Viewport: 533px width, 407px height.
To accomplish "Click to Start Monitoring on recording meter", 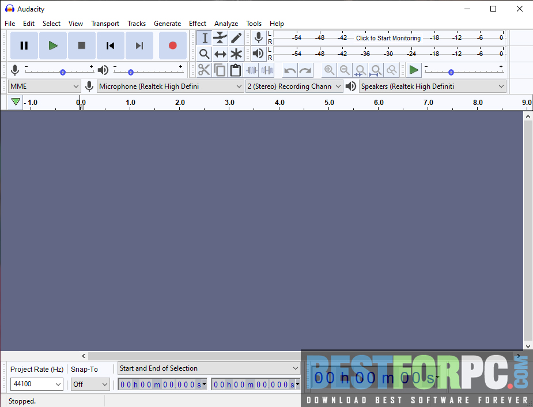I will tap(388, 38).
